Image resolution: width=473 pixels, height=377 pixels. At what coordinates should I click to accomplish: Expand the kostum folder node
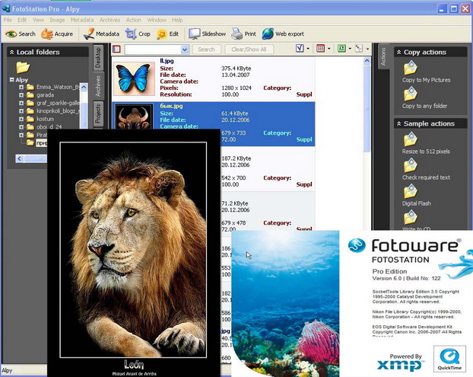coord(21,119)
